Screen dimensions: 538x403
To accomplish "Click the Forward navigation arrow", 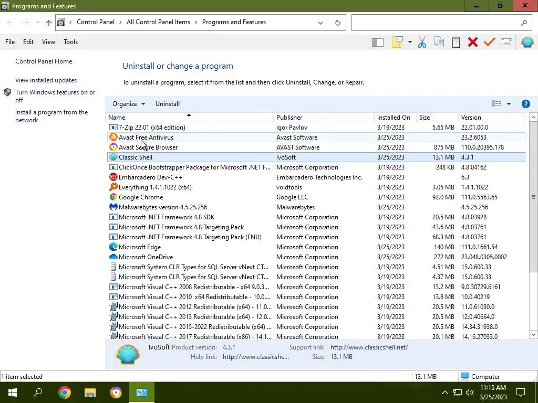I will pos(25,23).
